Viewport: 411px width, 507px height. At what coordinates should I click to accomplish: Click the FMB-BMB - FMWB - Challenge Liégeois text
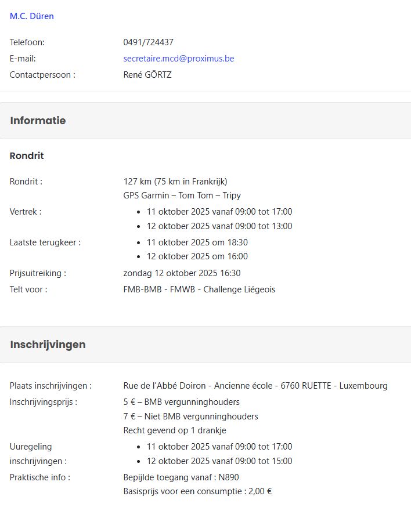tap(199, 289)
